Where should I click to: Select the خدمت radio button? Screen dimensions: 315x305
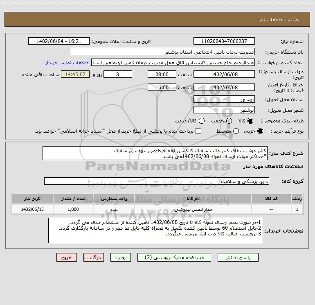click(x=229, y=121)
